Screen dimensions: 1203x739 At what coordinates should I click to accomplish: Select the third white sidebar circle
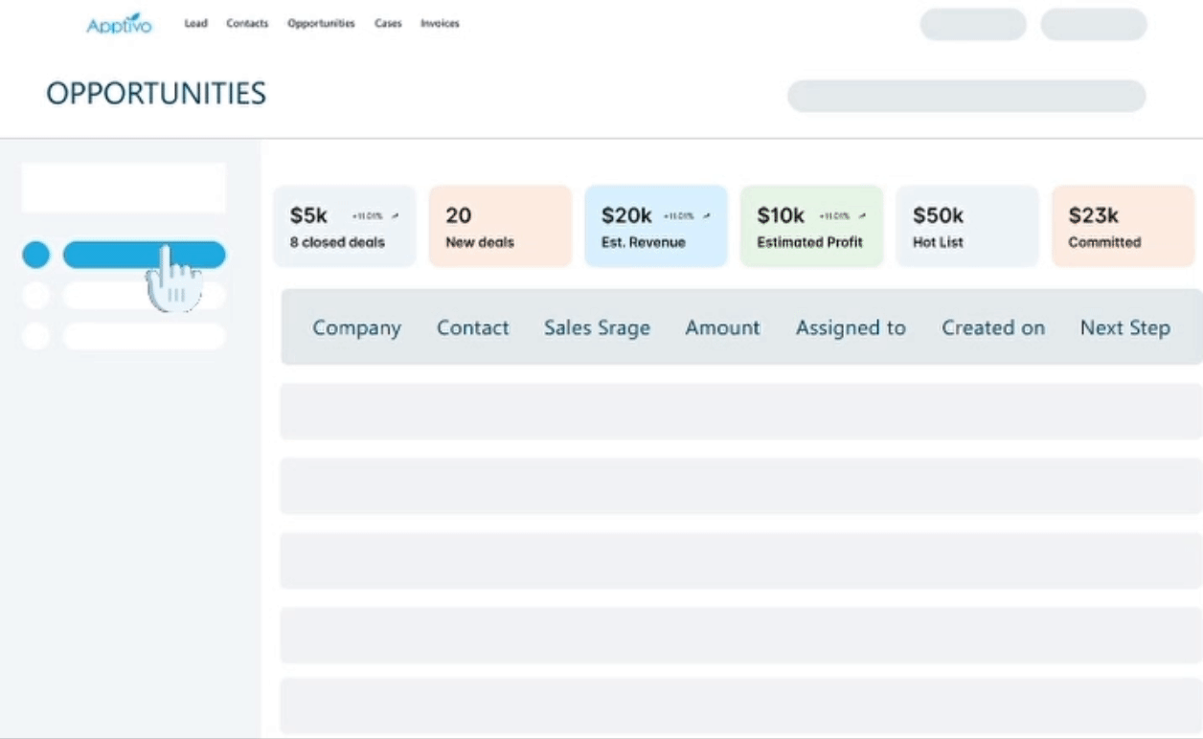[x=35, y=336]
